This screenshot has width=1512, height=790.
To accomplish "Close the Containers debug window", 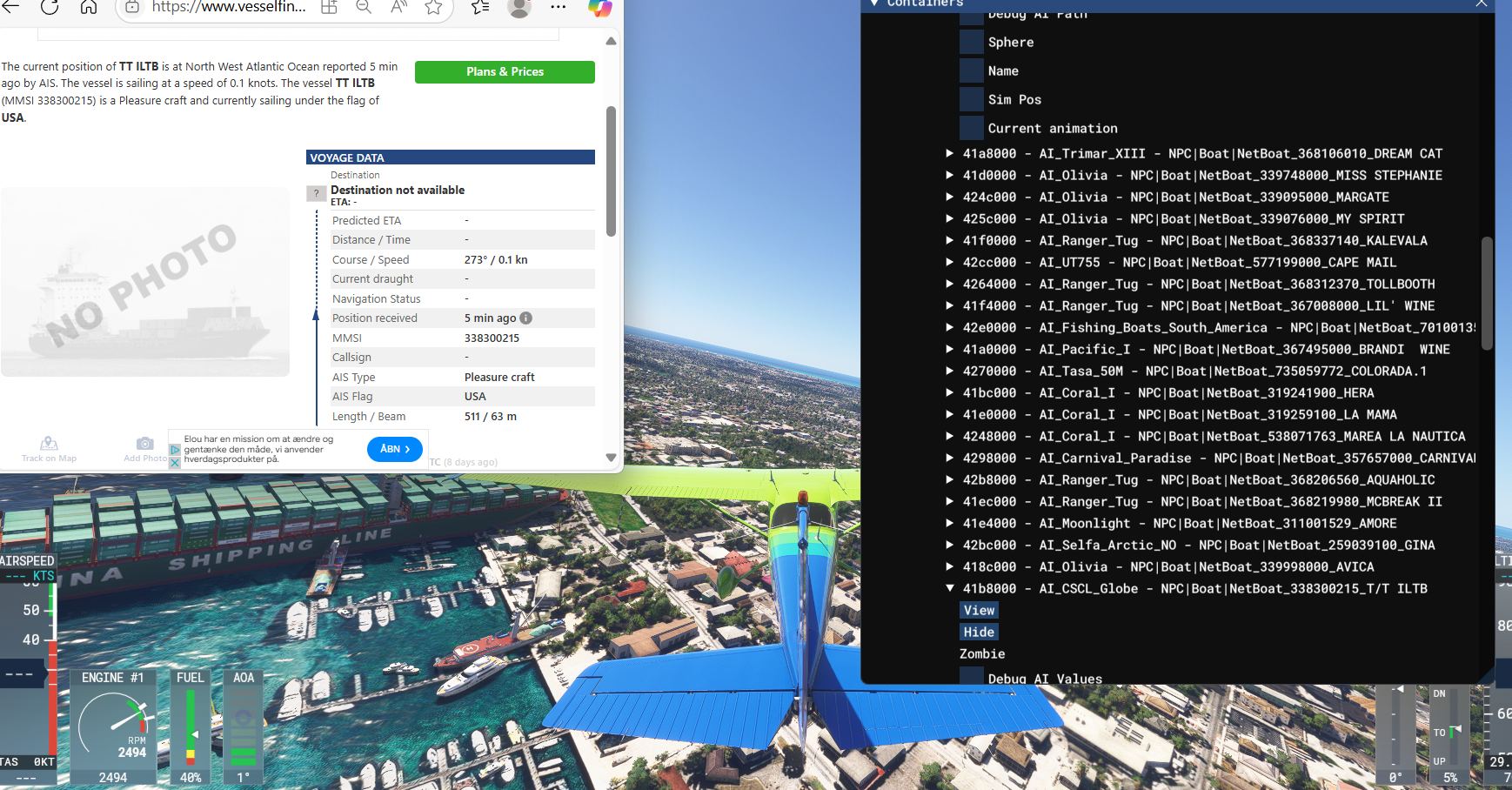I will (x=1481, y=3).
